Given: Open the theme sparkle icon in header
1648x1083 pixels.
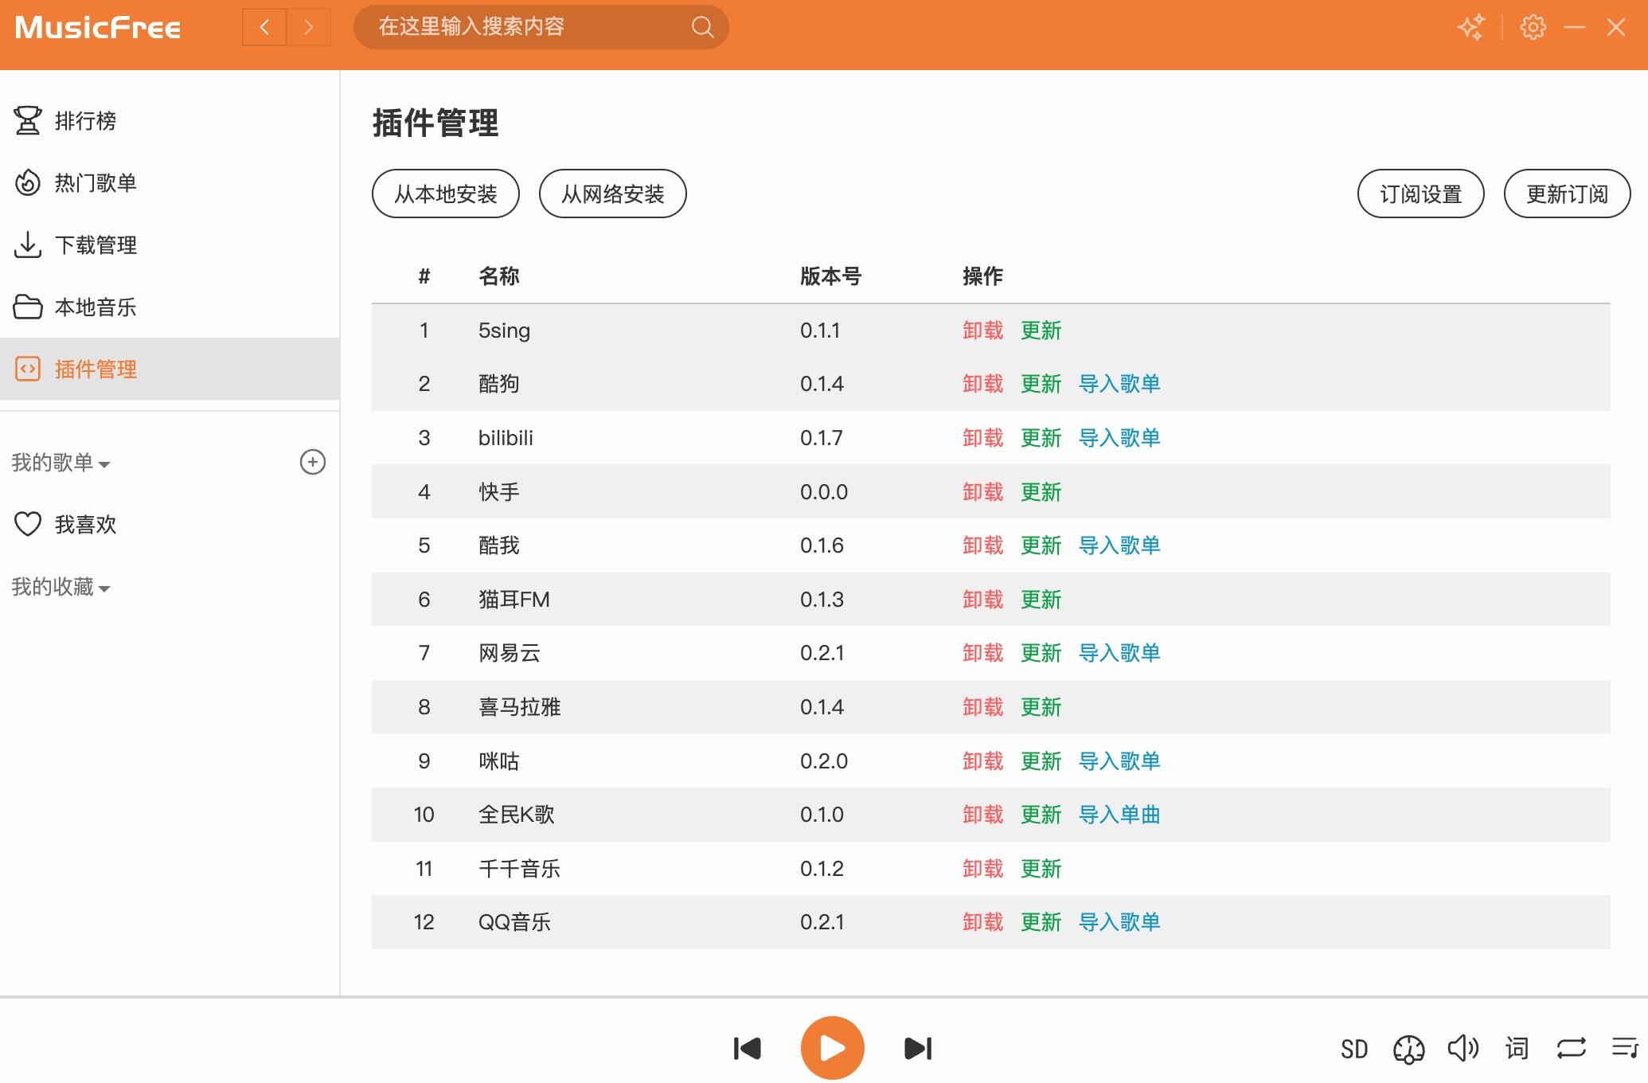Looking at the screenshot, I should point(1471,27).
